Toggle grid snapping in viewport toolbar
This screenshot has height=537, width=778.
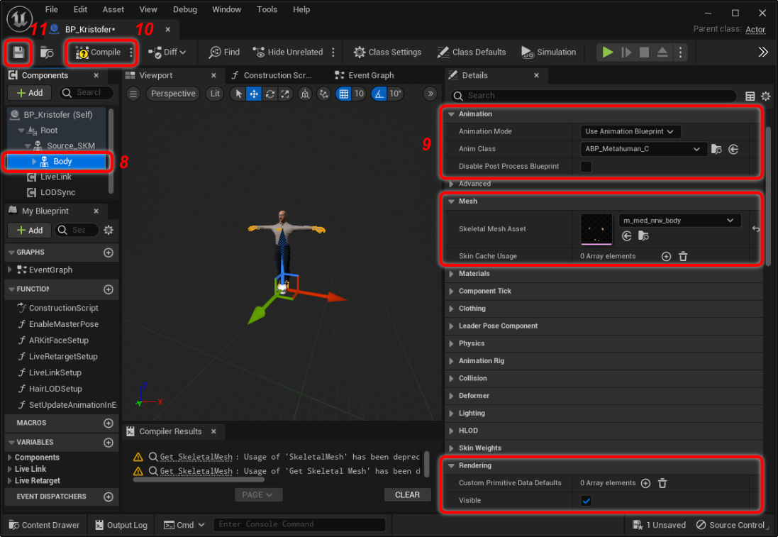click(x=344, y=94)
